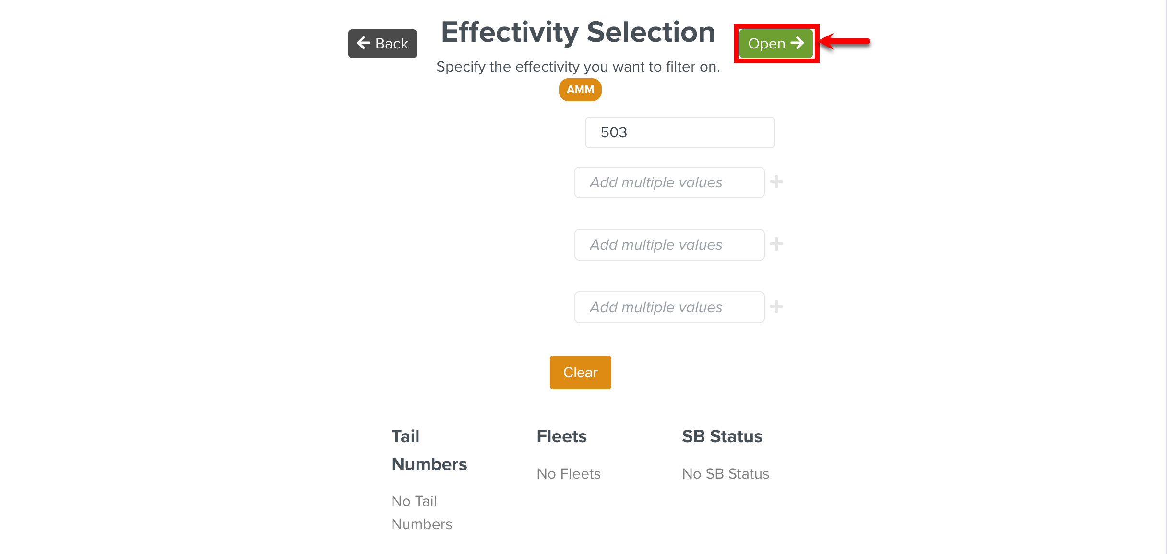The image size is (1167, 554).
Task: Click the No Tail Numbers text
Action: tap(422, 513)
